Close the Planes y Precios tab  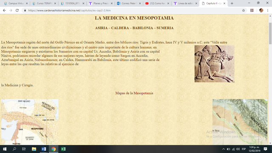pyautogui.click(x=111, y=3)
